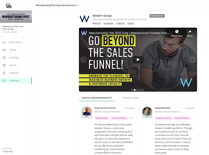
Task: Click the Weidert Group company name
Action: point(102,15)
